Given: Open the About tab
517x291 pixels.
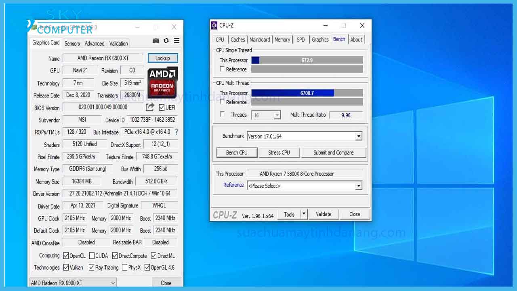Looking at the screenshot, I should click(x=356, y=40).
